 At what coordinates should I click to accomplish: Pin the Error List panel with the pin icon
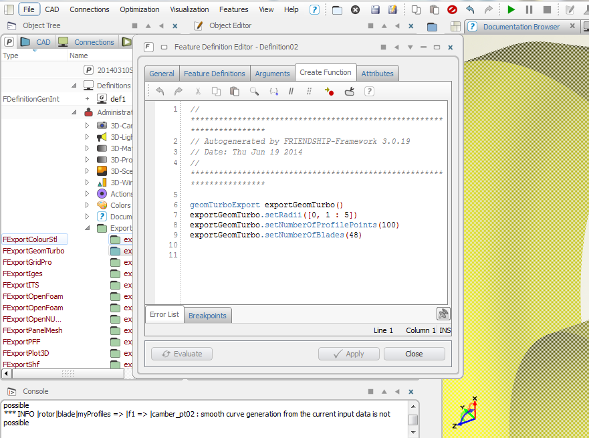443,313
